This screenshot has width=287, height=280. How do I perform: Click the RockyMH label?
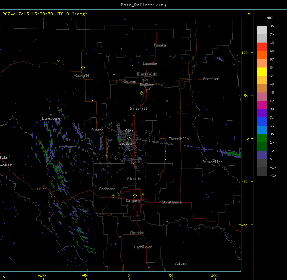click(x=82, y=75)
